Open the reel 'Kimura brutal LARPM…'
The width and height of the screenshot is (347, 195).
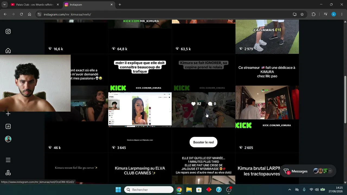coord(267,168)
